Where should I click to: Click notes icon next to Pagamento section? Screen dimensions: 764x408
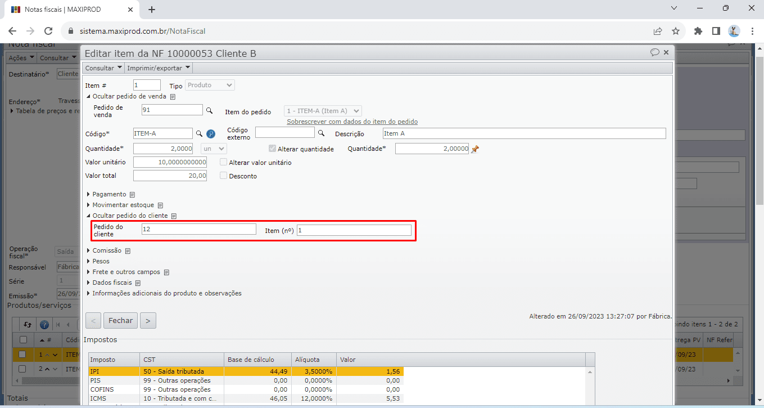[132, 195]
